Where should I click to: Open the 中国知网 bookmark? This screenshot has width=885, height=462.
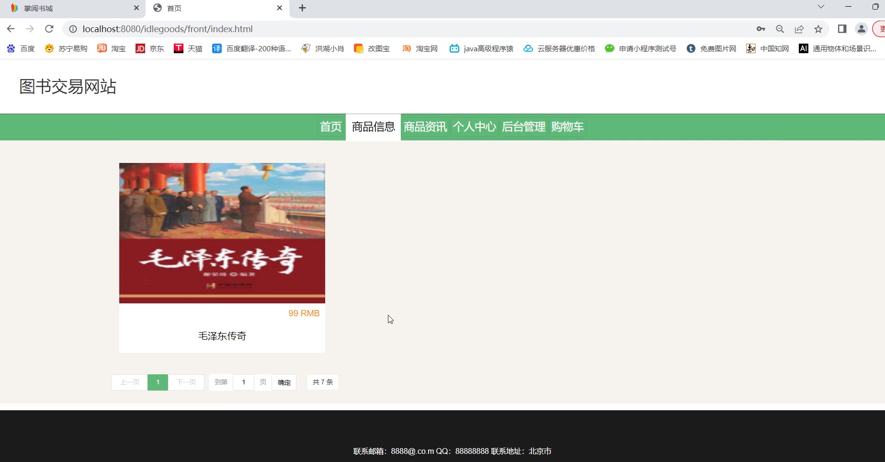click(768, 48)
